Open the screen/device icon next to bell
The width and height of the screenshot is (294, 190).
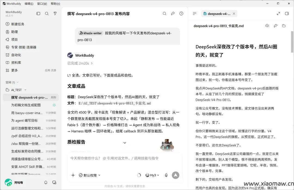54,182
